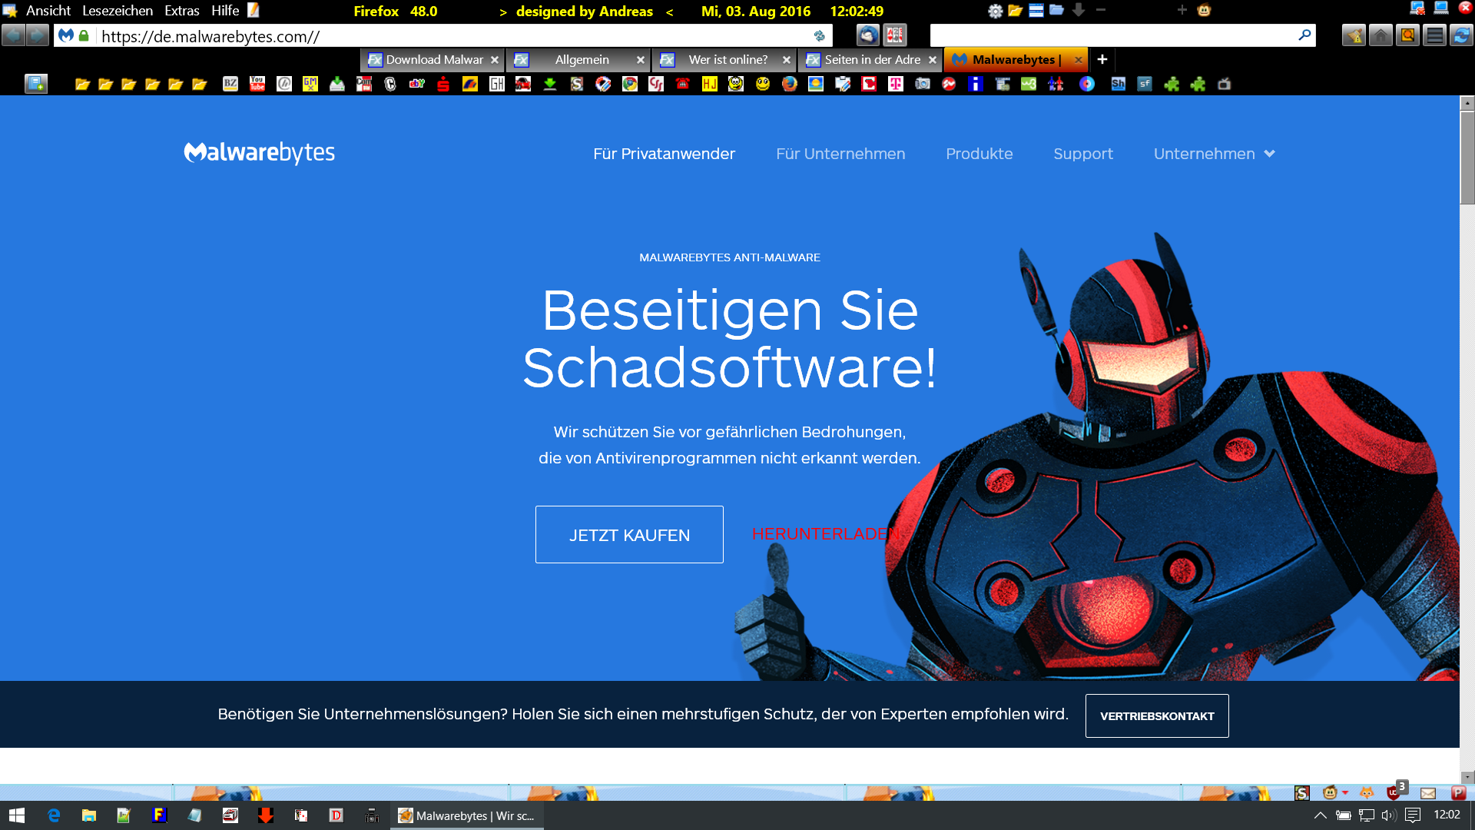Click the home button in toolbar
1475x830 pixels.
point(1381,35)
